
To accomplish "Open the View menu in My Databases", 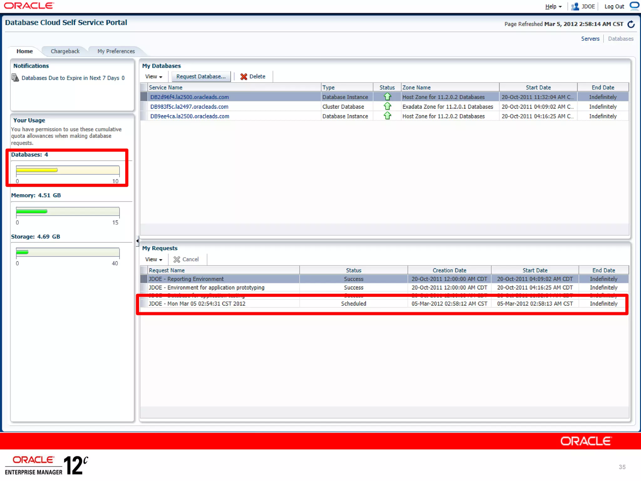I will tap(153, 77).
